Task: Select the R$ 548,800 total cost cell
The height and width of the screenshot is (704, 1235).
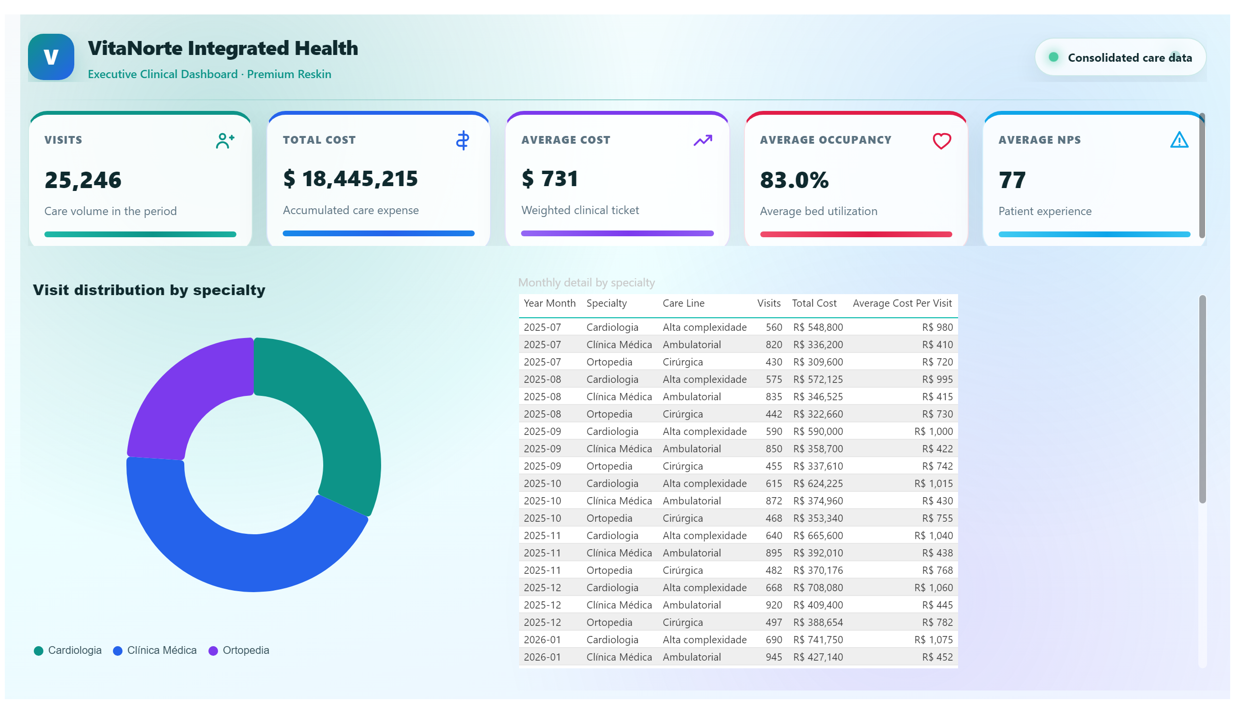Action: click(x=818, y=327)
